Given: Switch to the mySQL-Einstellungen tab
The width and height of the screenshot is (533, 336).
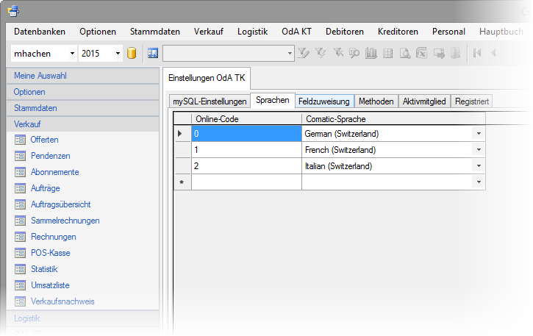Looking at the screenshot, I should pos(210,101).
